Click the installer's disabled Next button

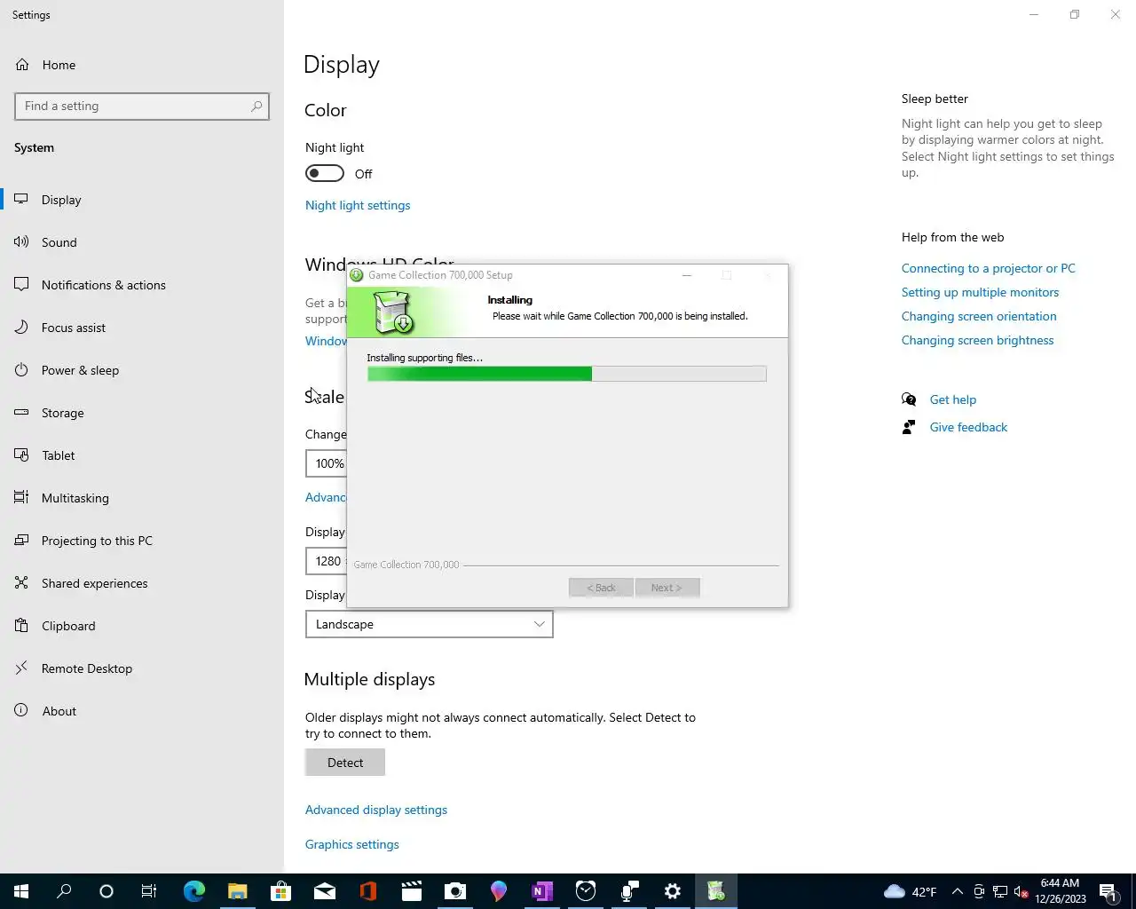[667, 588]
